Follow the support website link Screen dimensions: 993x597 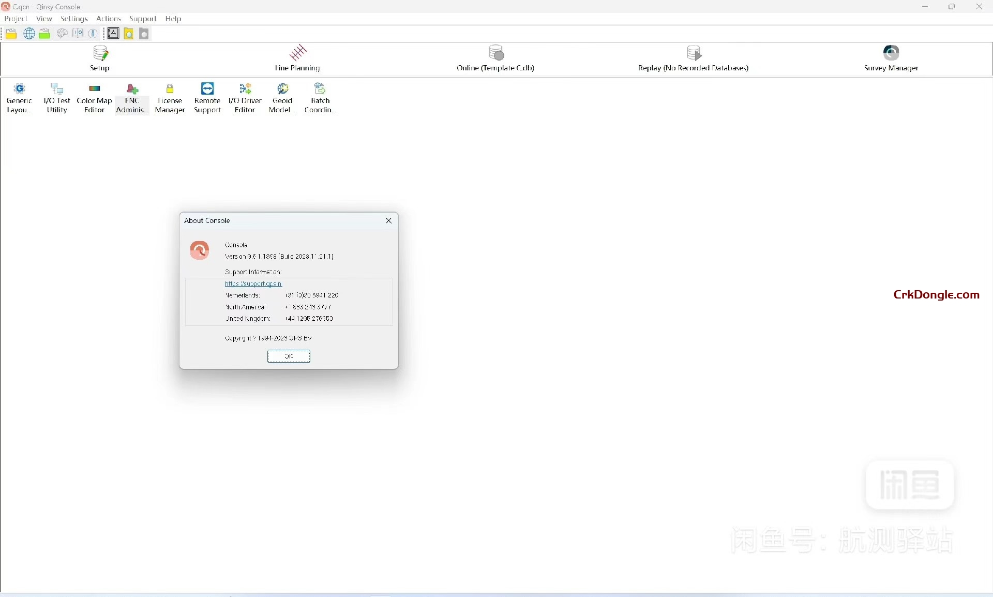click(252, 283)
